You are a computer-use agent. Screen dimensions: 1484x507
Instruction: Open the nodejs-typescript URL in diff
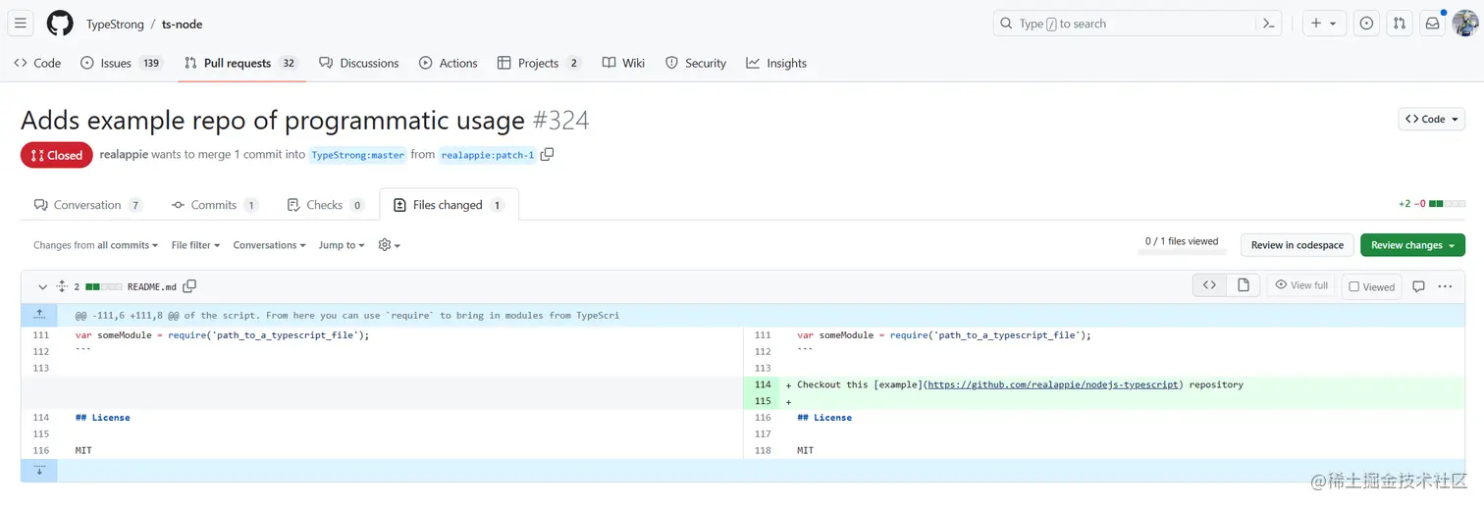coord(1053,384)
